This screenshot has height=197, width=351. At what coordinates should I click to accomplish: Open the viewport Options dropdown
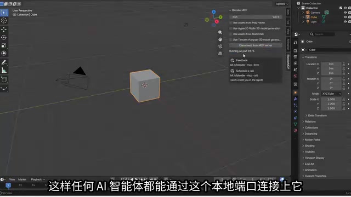[x=282, y=4]
